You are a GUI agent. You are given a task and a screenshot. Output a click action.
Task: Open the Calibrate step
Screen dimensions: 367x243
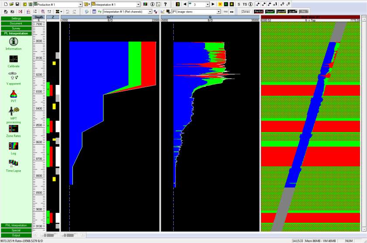[14, 61]
